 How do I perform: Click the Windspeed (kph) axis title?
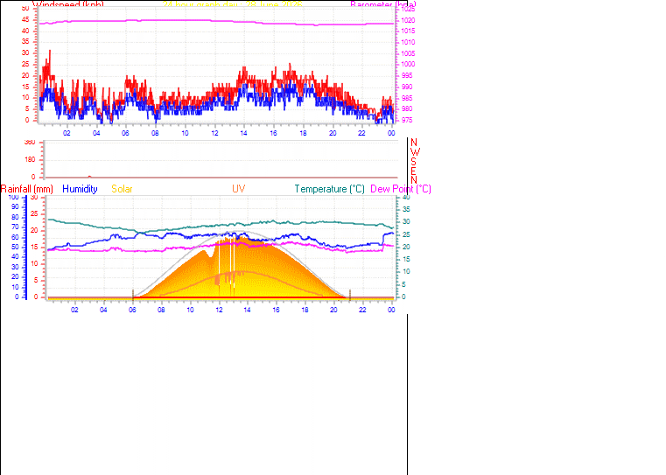pos(68,4)
